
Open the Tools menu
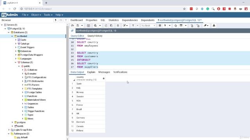(48, 15)
